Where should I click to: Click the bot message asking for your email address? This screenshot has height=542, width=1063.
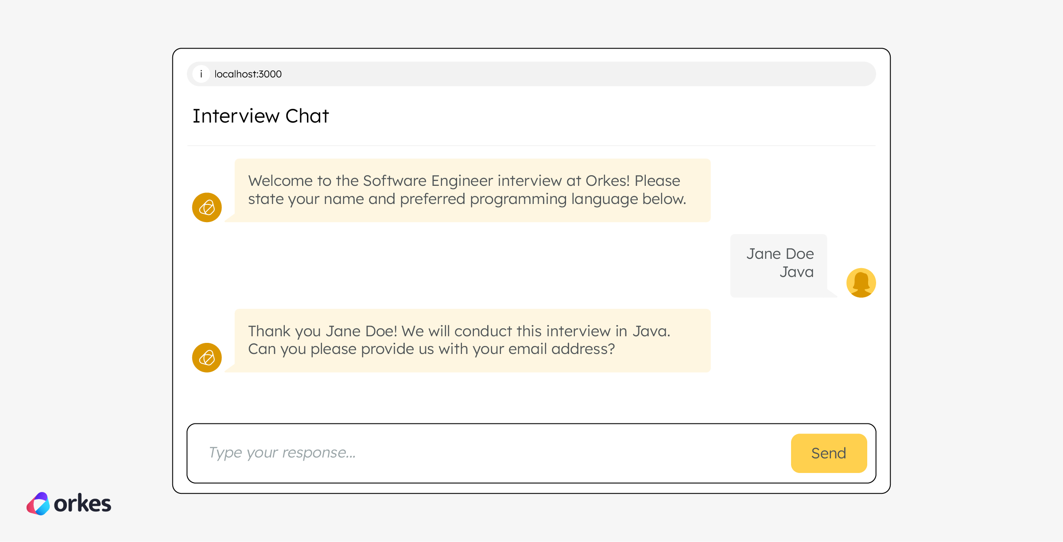[473, 340]
